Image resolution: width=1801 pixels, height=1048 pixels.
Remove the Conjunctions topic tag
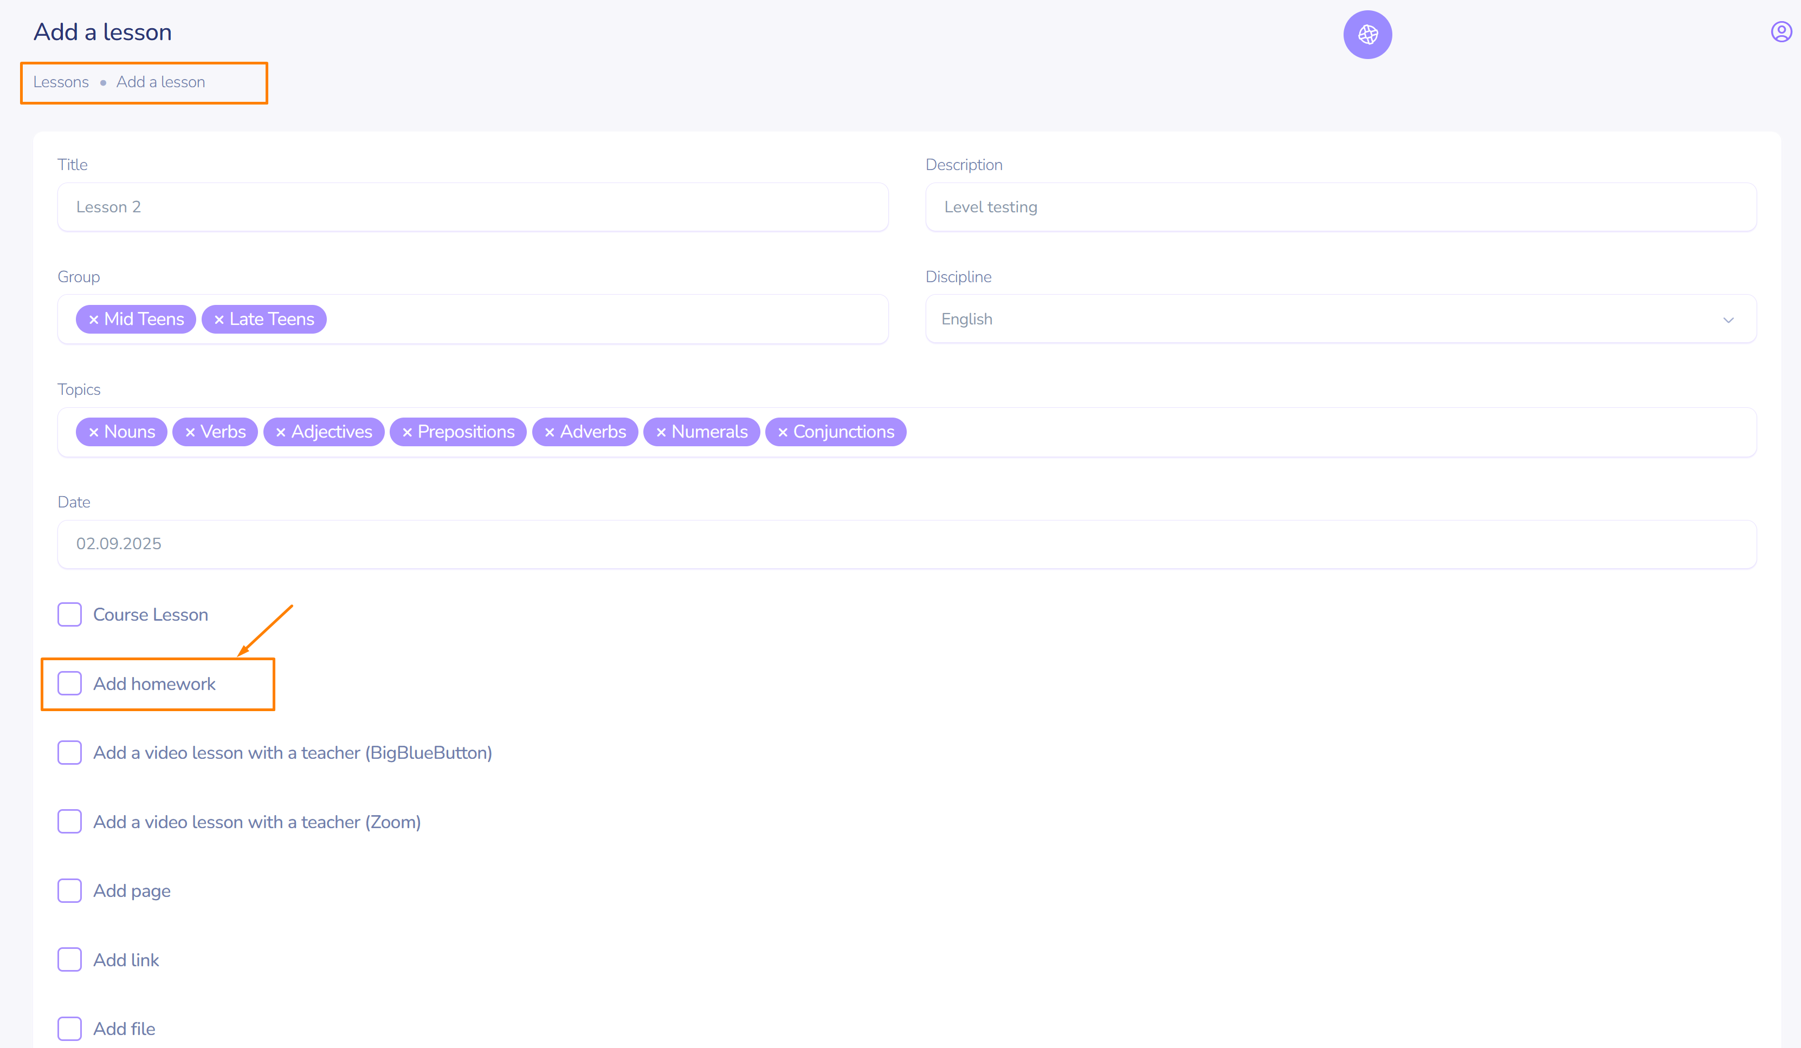783,432
